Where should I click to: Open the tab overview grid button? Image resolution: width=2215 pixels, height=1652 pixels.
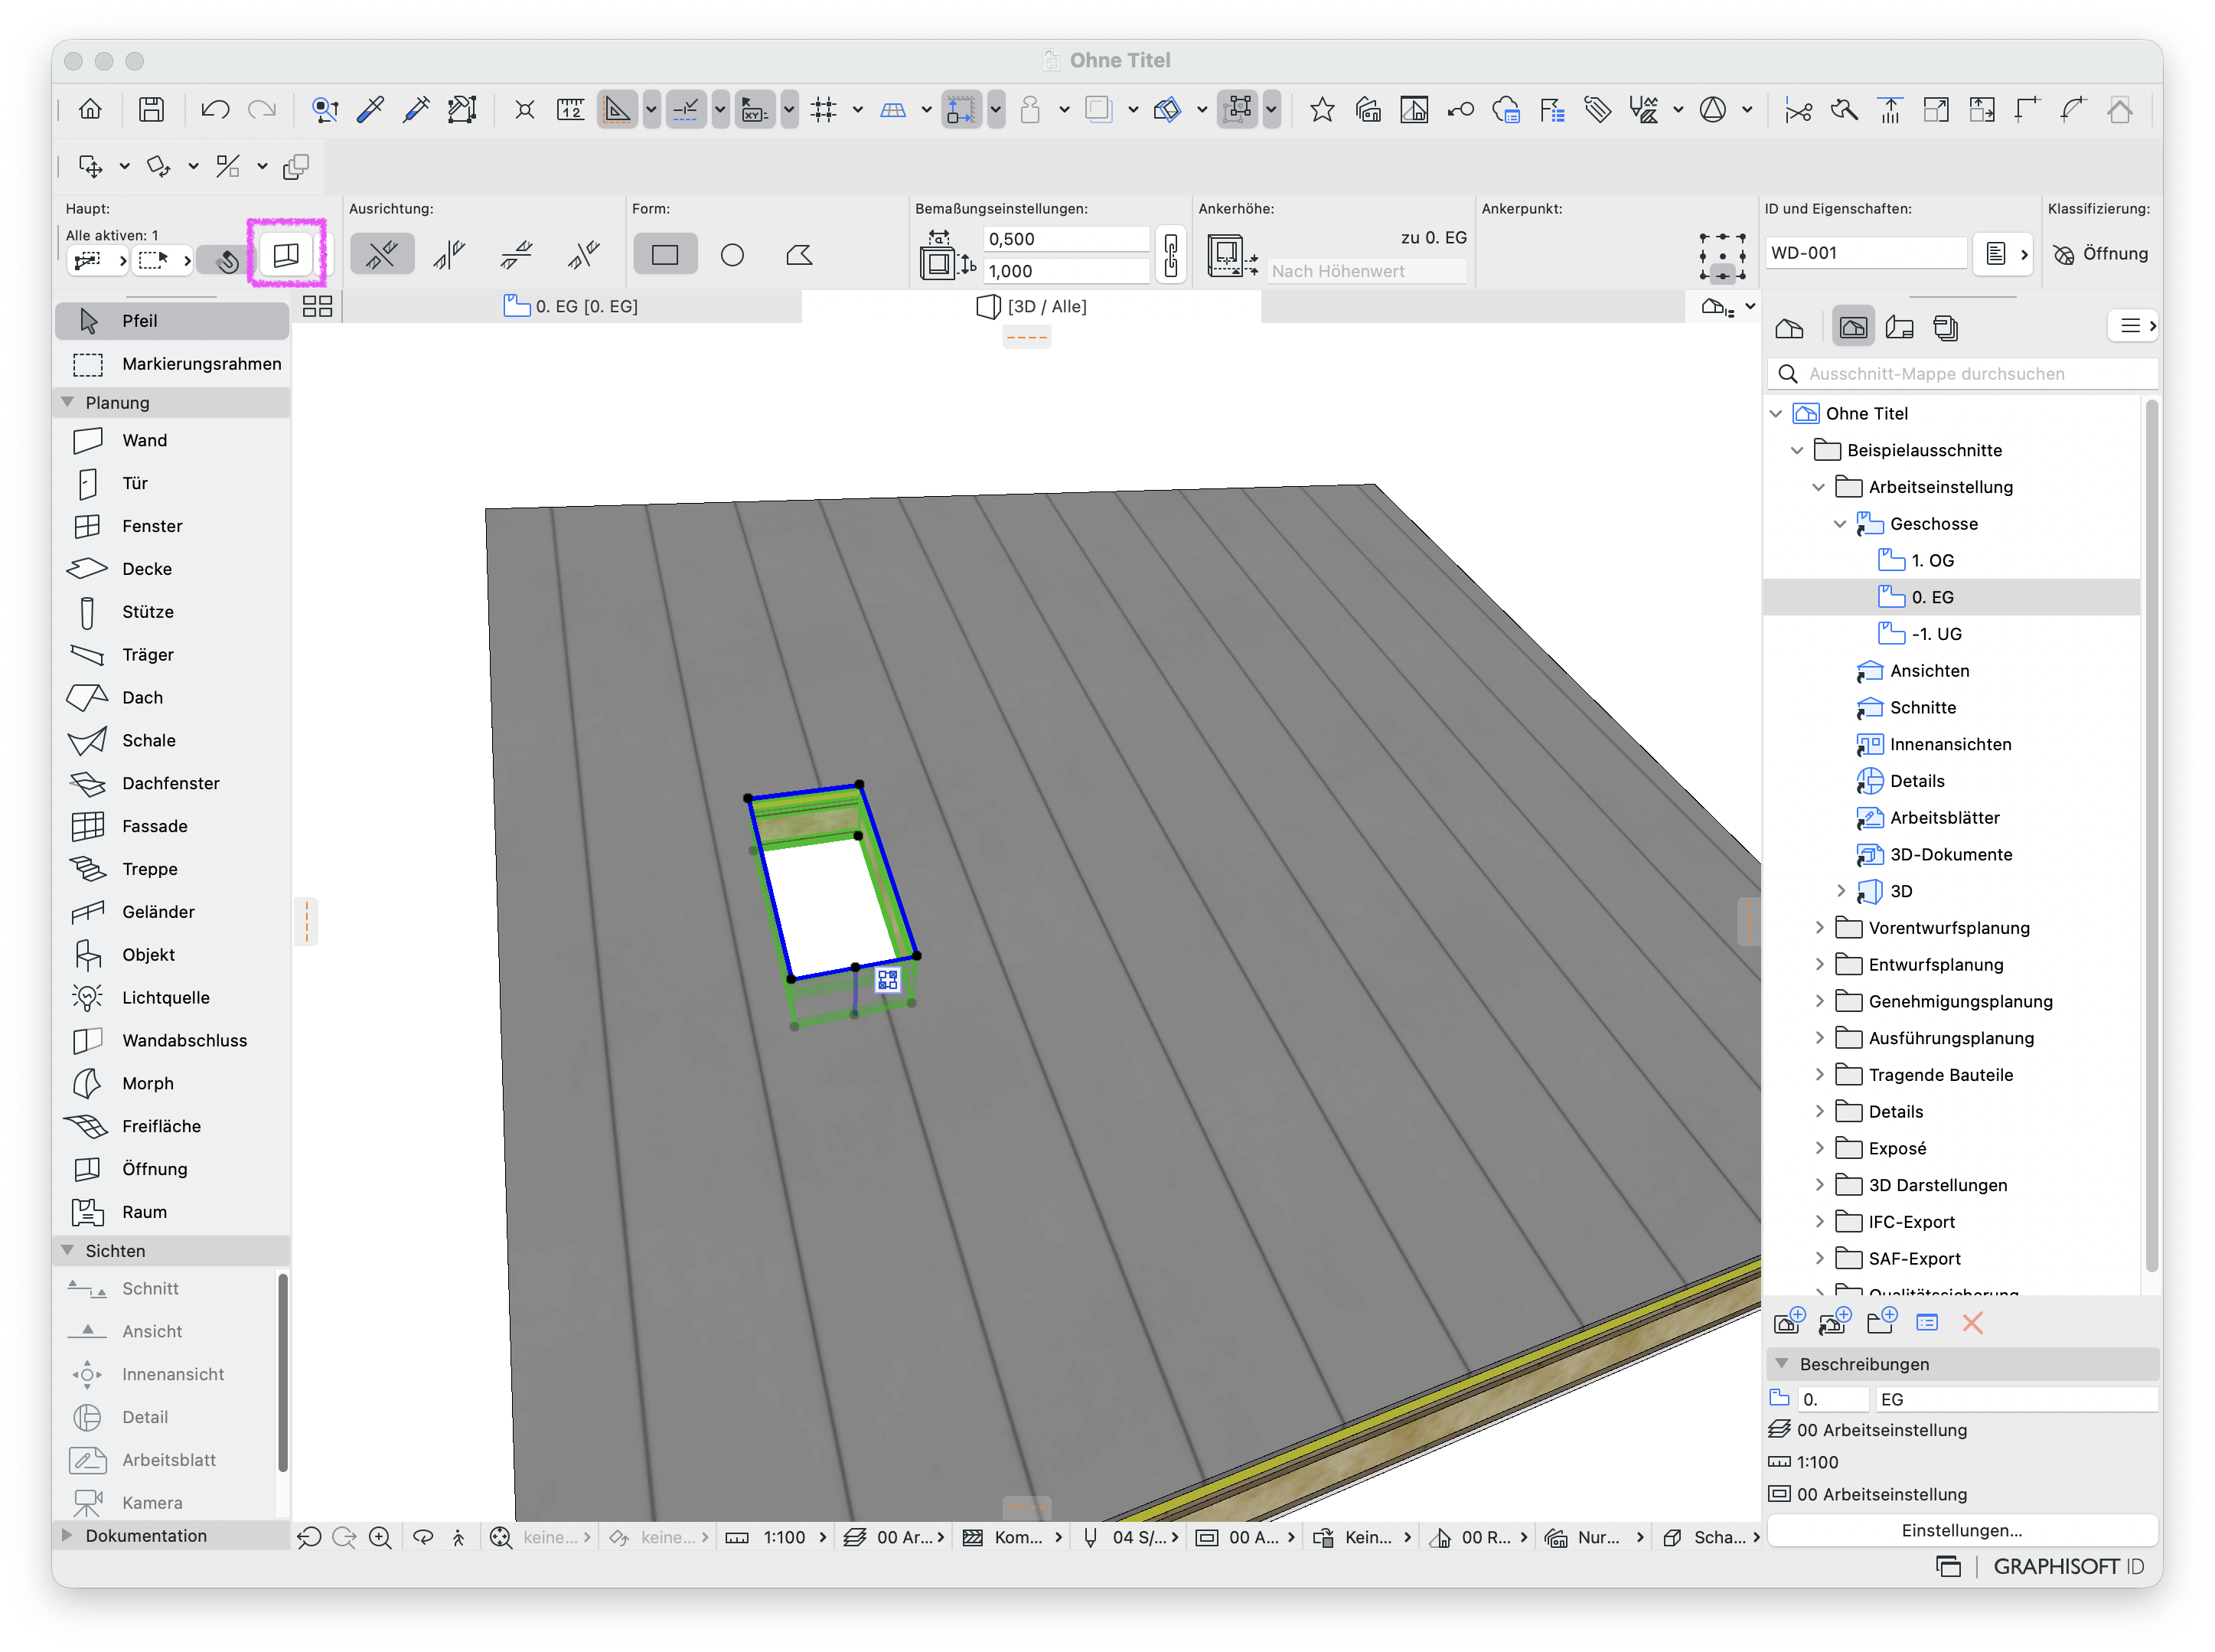point(317,306)
